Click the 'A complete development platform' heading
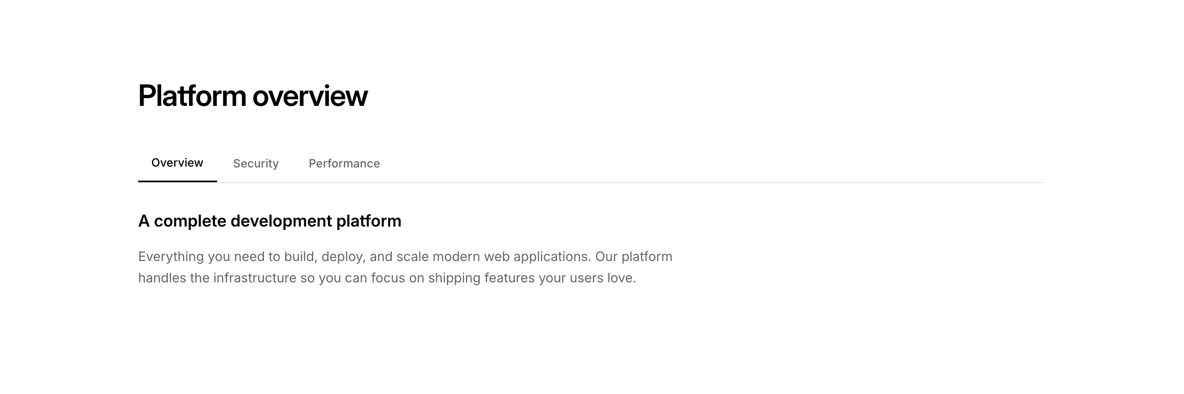This screenshot has height=394, width=1184. pyautogui.click(x=269, y=221)
